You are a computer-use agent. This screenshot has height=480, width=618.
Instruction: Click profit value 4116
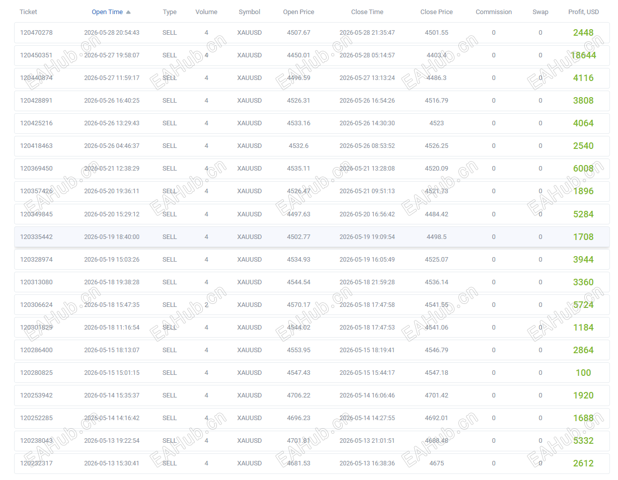tap(583, 78)
